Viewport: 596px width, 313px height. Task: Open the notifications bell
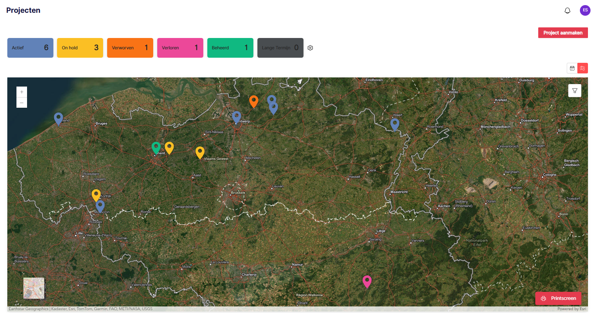click(567, 11)
